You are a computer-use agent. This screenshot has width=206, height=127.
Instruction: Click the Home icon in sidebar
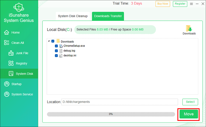(7, 33)
